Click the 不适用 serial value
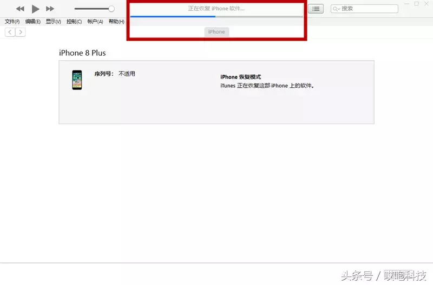This screenshot has height=285, width=433. (x=127, y=74)
